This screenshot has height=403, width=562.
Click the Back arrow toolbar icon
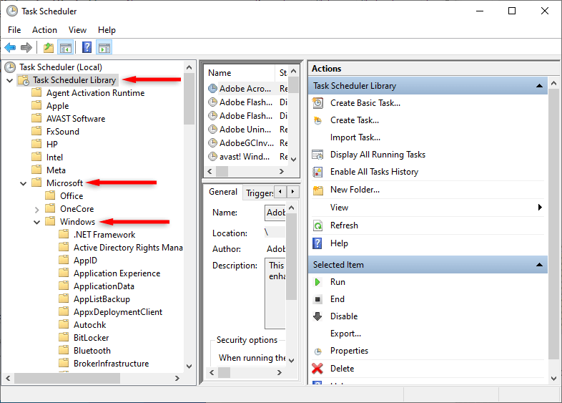(10, 47)
